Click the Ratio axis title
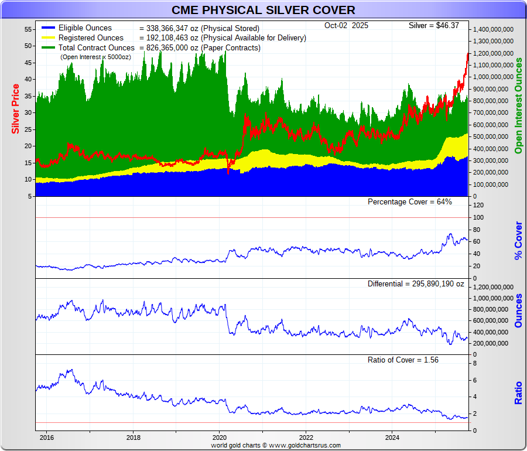The height and width of the screenshot is (451, 527). 519,393
